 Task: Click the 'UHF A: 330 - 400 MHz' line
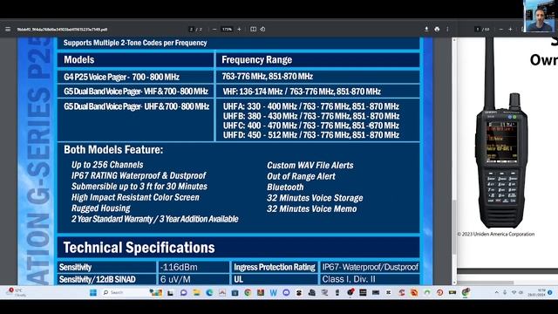click(x=311, y=106)
